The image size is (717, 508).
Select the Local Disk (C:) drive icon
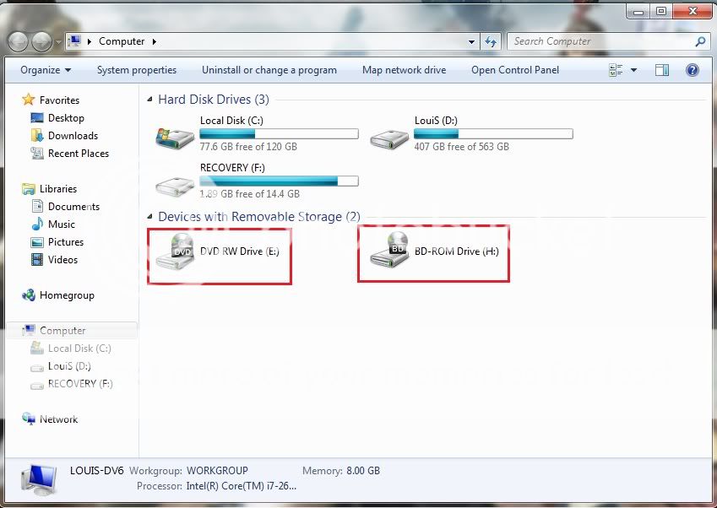[x=176, y=135]
